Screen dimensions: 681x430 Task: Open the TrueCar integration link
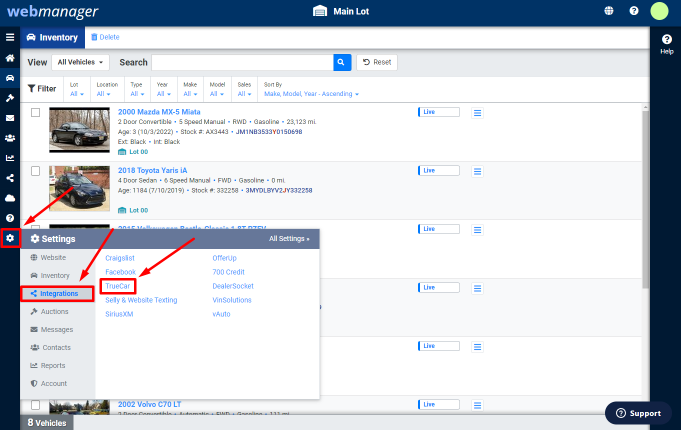click(x=117, y=286)
